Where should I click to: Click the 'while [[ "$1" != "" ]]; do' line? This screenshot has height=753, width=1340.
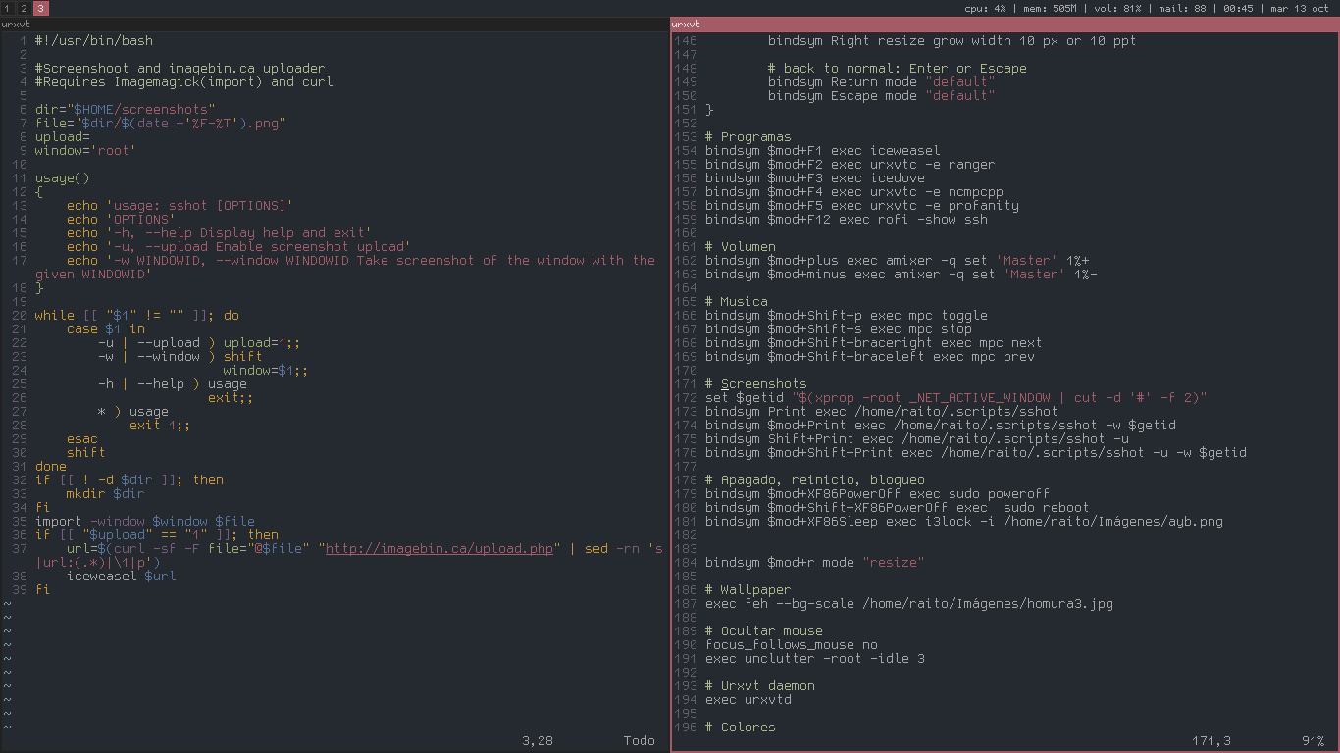tap(136, 316)
